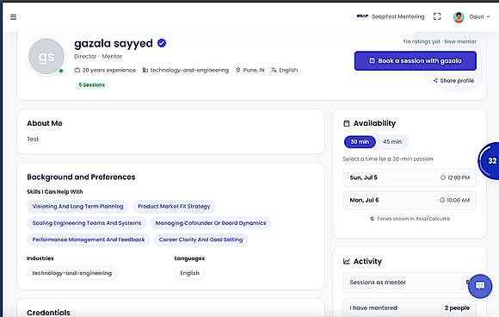Click the SeapTest Mentoring logo
The image size is (499, 317).
362,16
